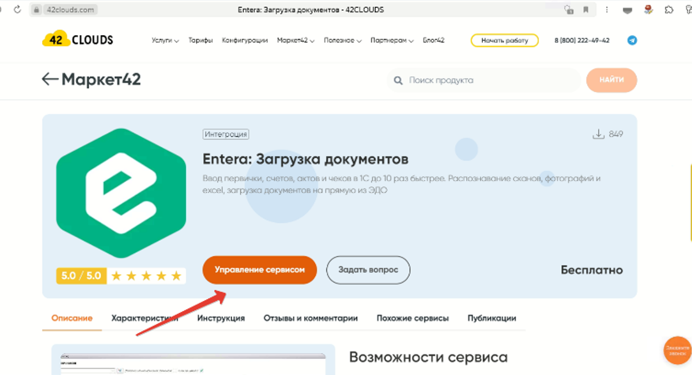Click the Маркет42 page heading
Image resolution: width=692 pixels, height=375 pixels.
pos(101,79)
